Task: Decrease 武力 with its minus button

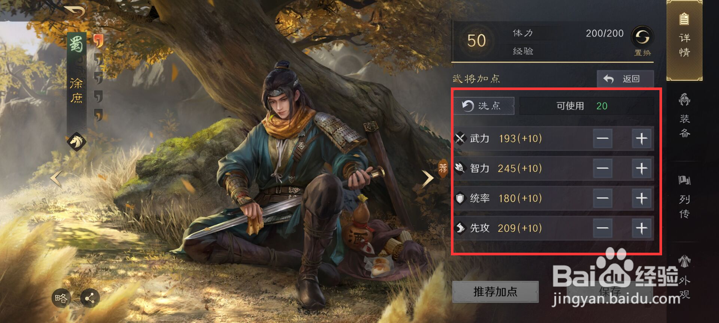Action: tap(603, 139)
